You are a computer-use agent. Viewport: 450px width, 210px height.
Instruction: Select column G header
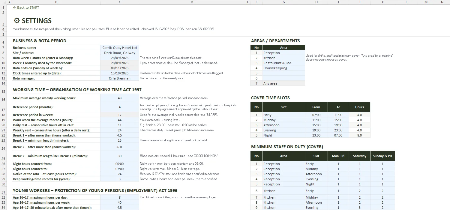point(283,2)
